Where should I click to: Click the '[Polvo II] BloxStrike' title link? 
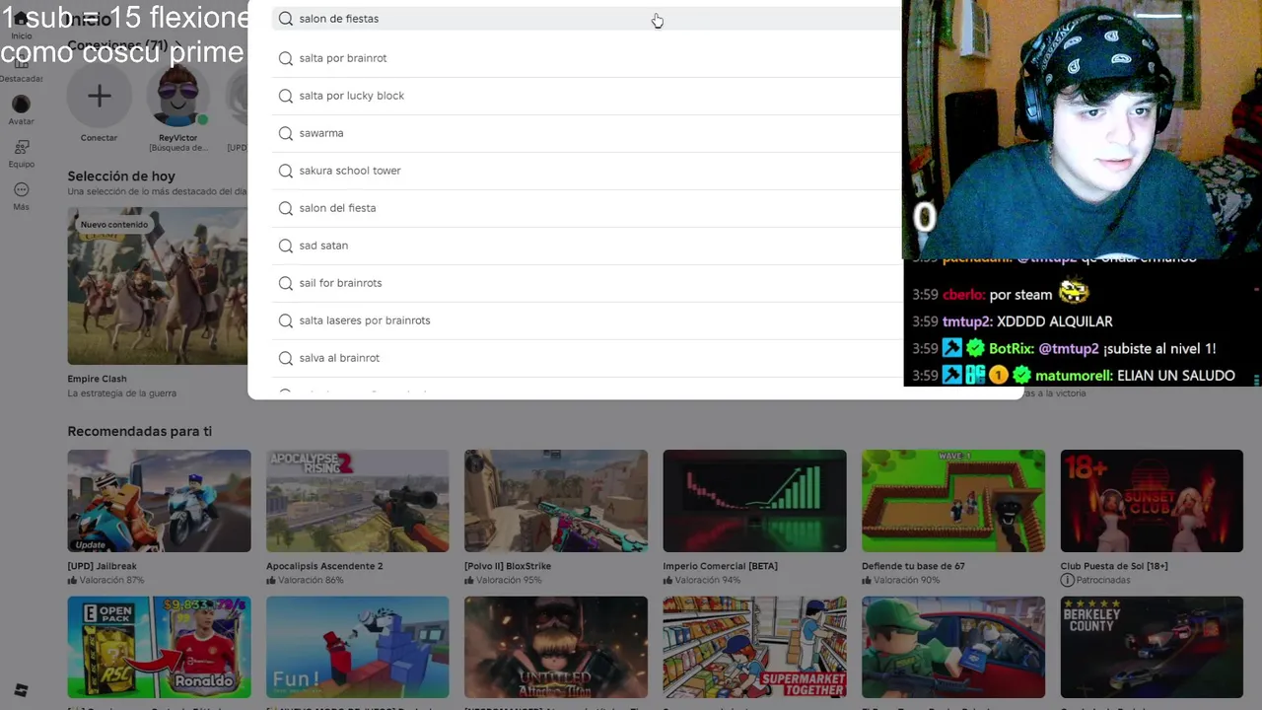pyautogui.click(x=508, y=566)
